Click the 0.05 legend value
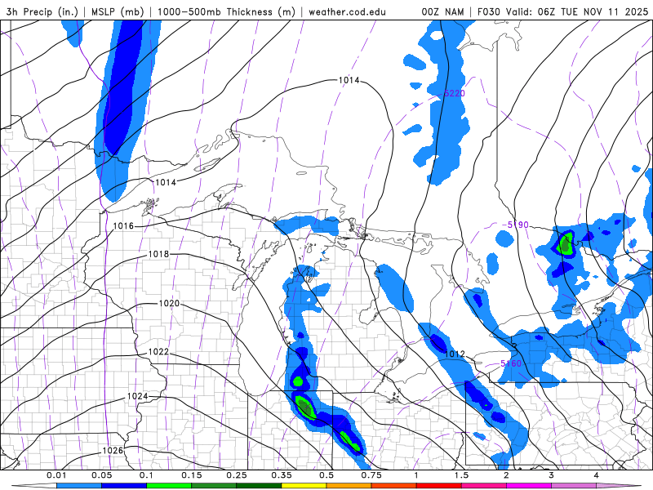The image size is (653, 490). point(101,475)
